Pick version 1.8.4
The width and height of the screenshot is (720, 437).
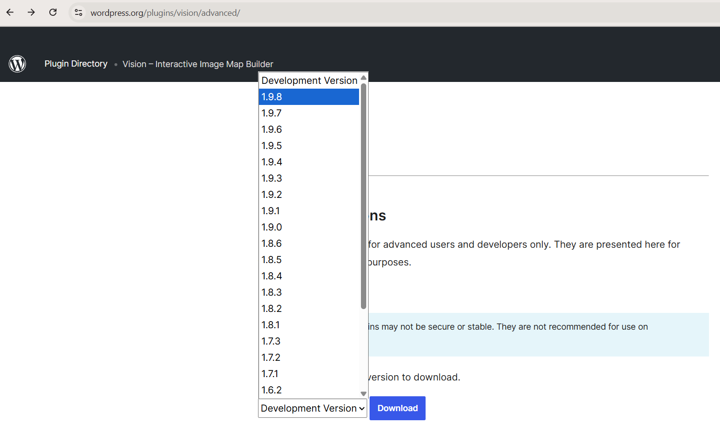pyautogui.click(x=309, y=276)
